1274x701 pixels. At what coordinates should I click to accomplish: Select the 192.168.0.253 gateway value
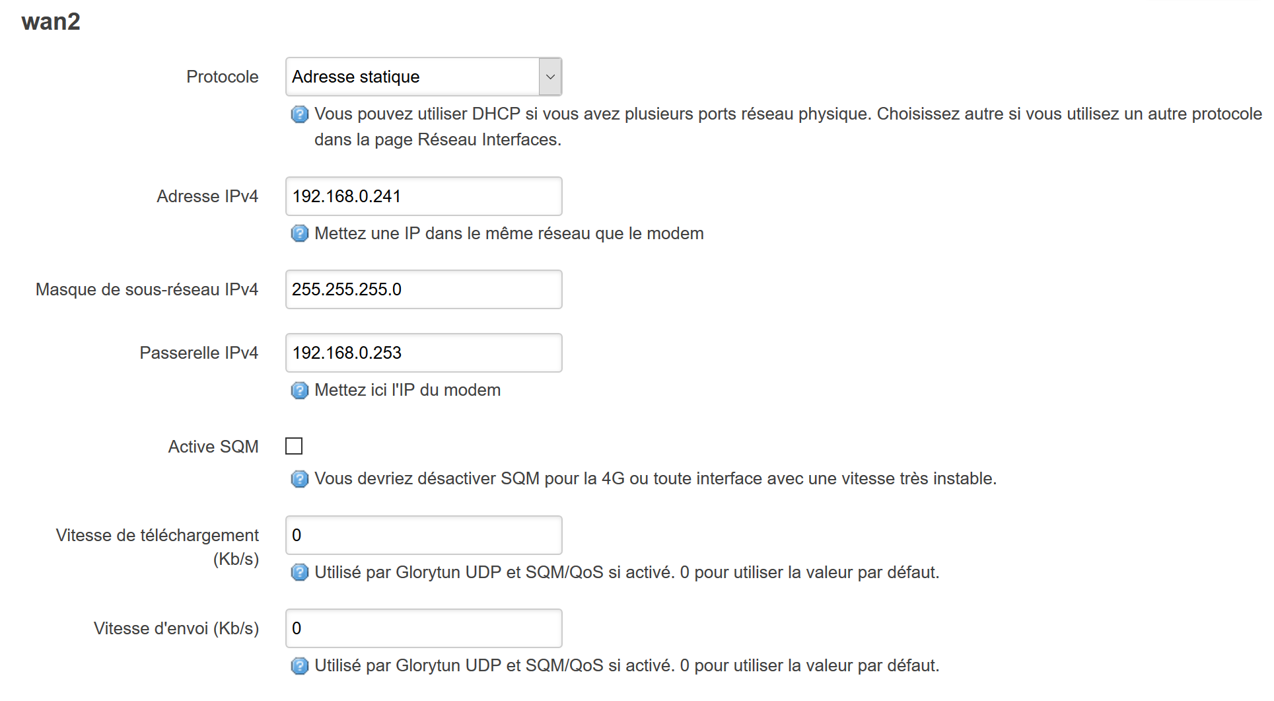pyautogui.click(x=347, y=353)
